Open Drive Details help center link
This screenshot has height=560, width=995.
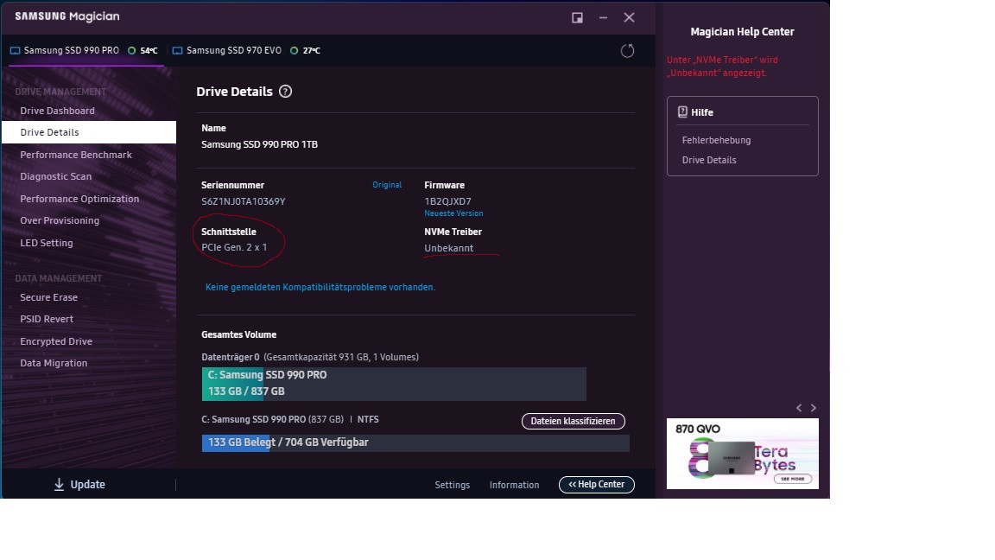point(709,160)
